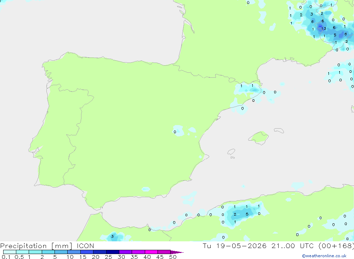The height and width of the screenshot is (259, 354).
Task: Click the legend label '0.1'
Action: (6, 257)
